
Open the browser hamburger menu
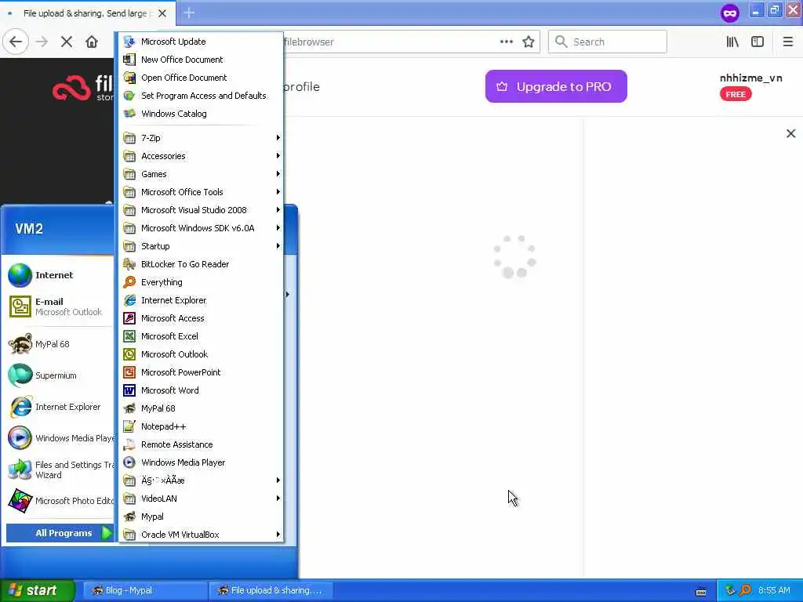787,42
